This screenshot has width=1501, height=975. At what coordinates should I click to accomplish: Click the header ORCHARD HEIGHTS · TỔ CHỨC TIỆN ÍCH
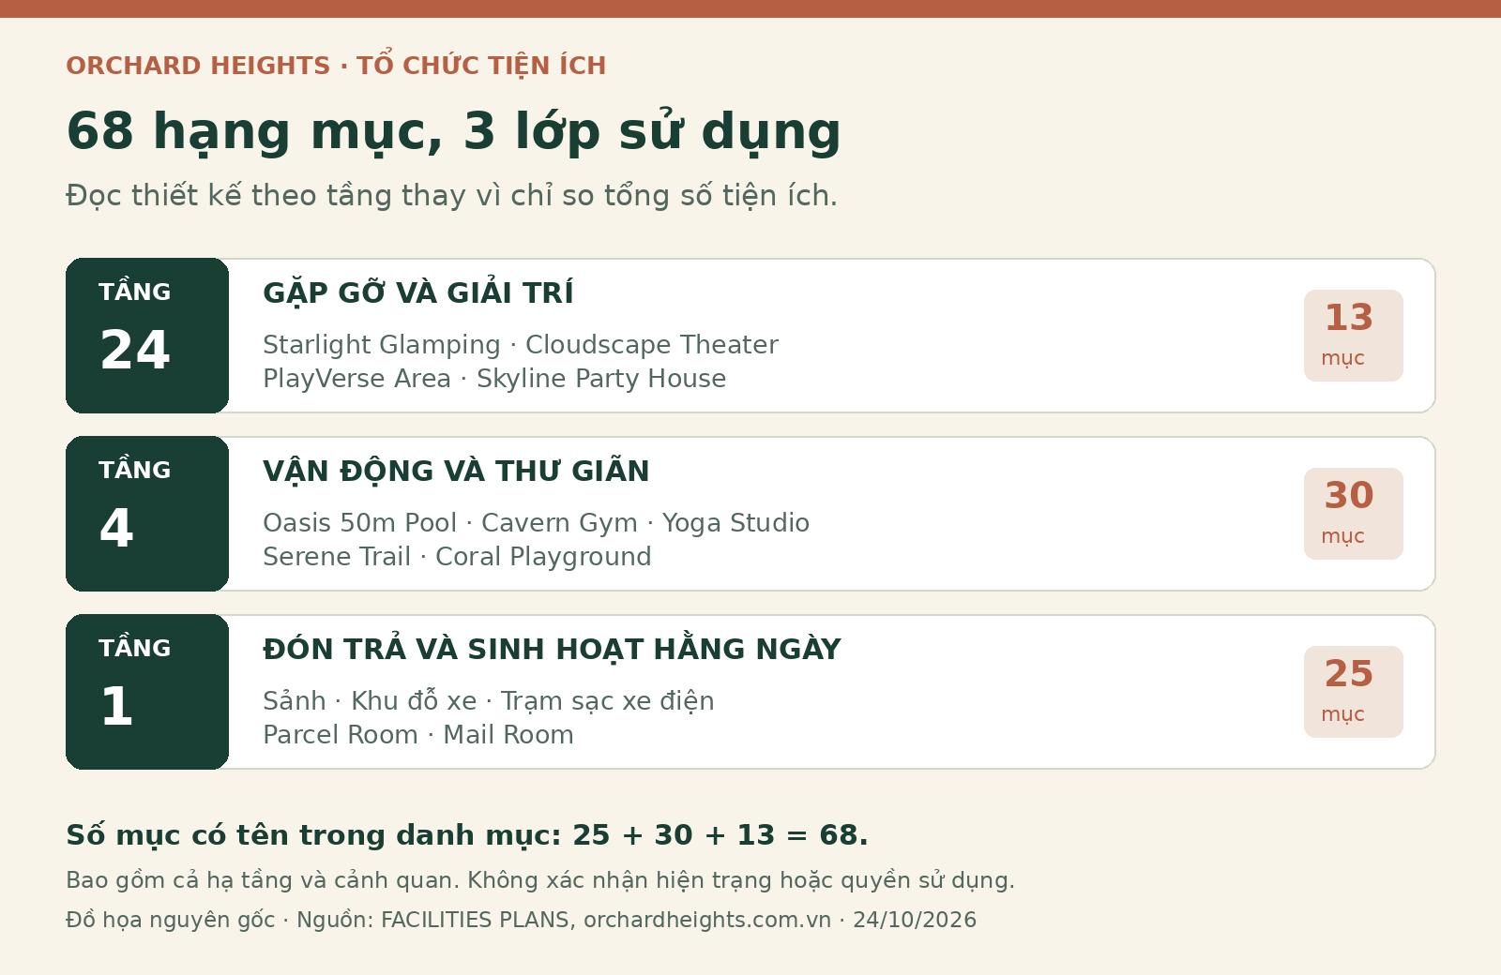tap(336, 66)
